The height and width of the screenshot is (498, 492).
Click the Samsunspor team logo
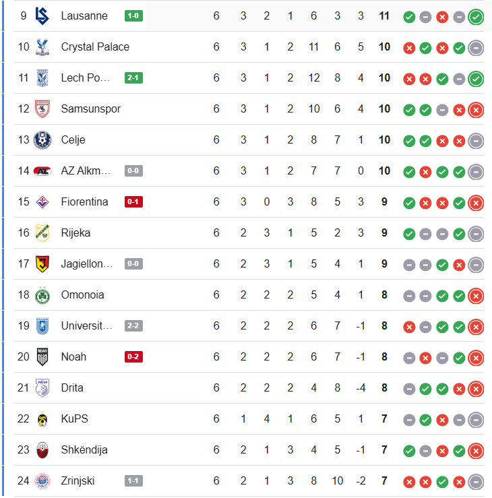coord(42,108)
